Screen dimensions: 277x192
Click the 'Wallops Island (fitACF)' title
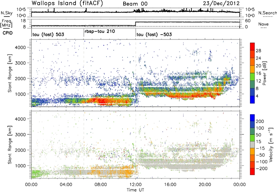pyautogui.click(x=67, y=3)
